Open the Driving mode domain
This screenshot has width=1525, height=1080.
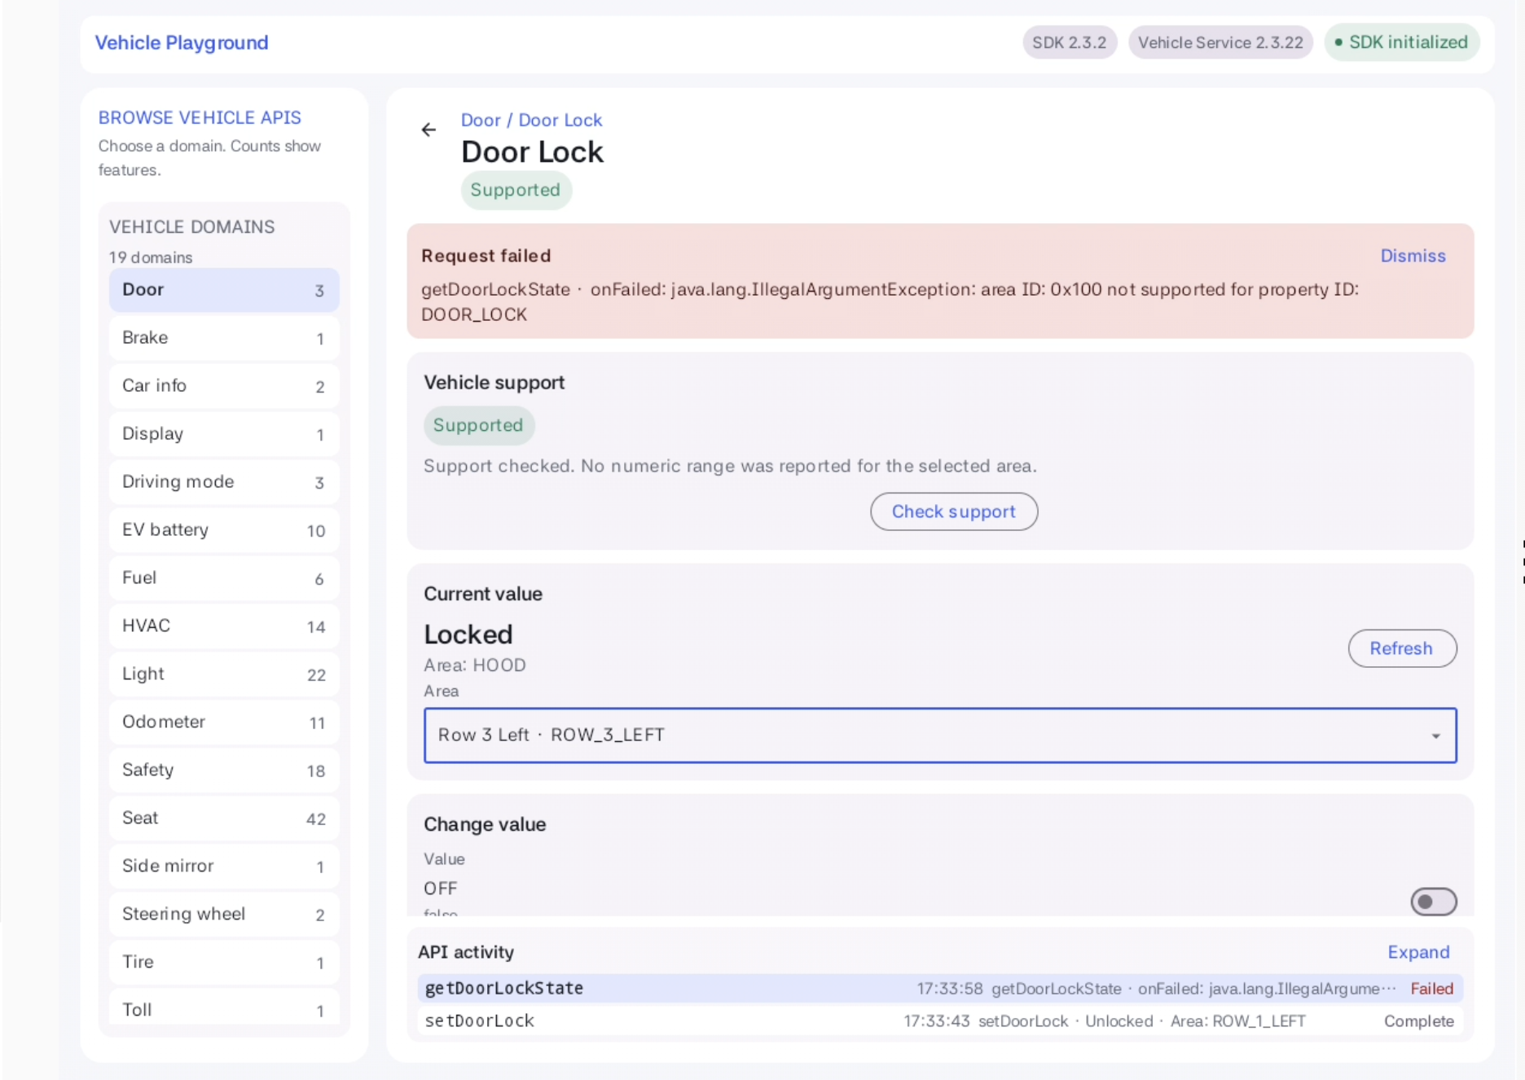(224, 482)
